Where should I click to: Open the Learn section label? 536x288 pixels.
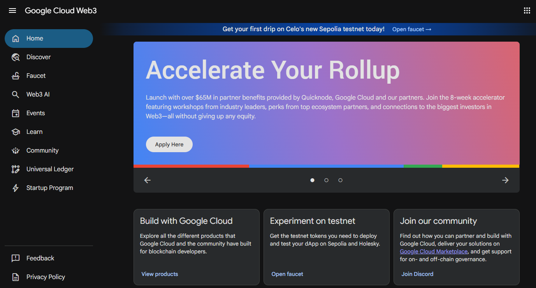click(34, 132)
